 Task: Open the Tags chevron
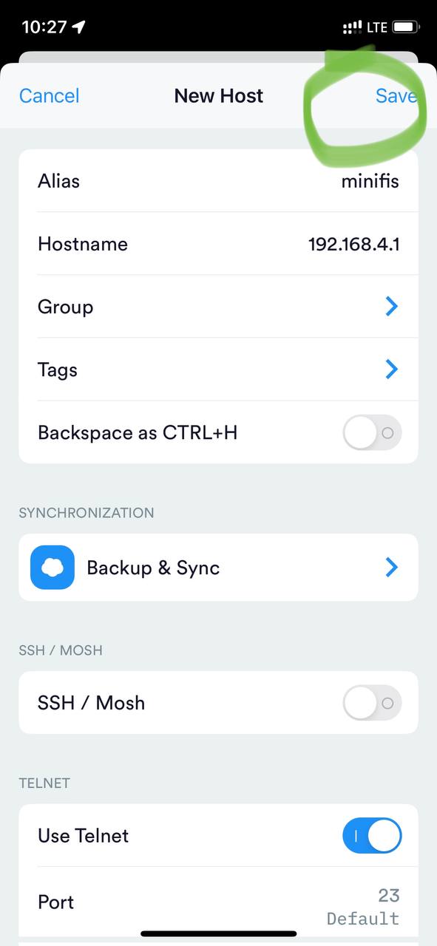click(392, 370)
